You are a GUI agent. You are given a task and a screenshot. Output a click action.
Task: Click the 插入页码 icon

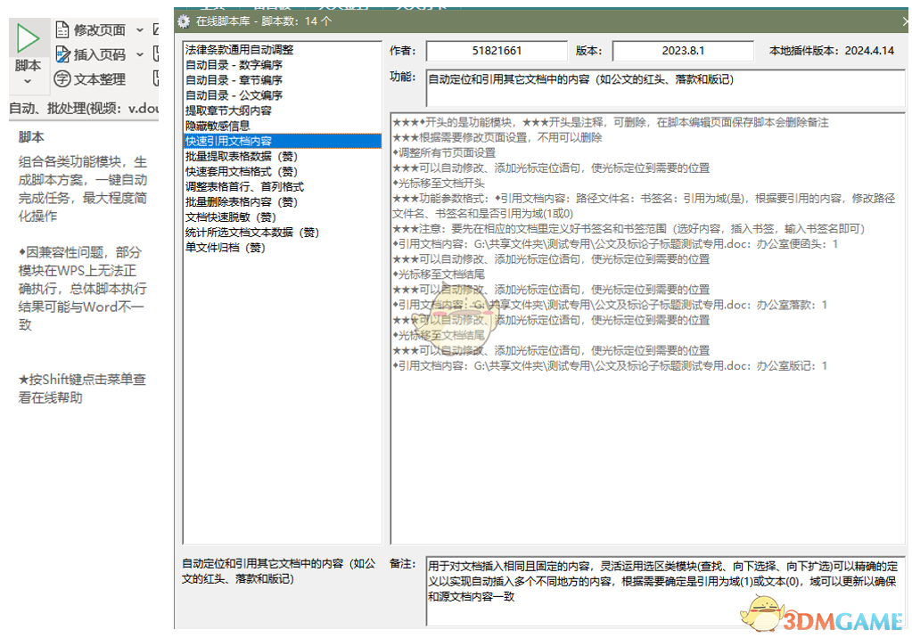click(62, 54)
